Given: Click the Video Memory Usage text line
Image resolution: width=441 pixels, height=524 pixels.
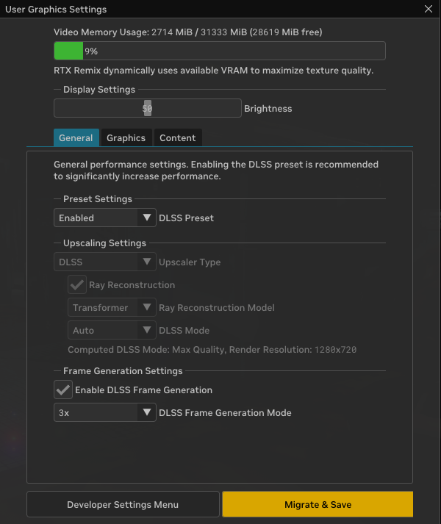Looking at the screenshot, I should tap(188, 32).
